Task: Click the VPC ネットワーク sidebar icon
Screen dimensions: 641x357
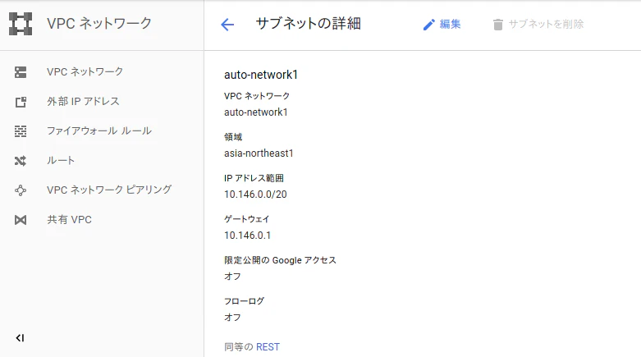Action: 21,72
